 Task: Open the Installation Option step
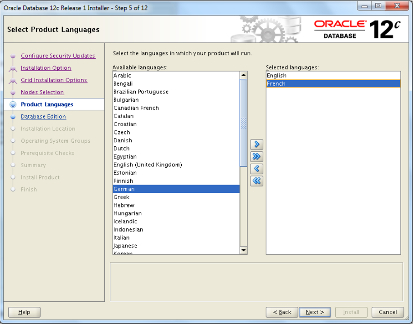[x=46, y=68]
